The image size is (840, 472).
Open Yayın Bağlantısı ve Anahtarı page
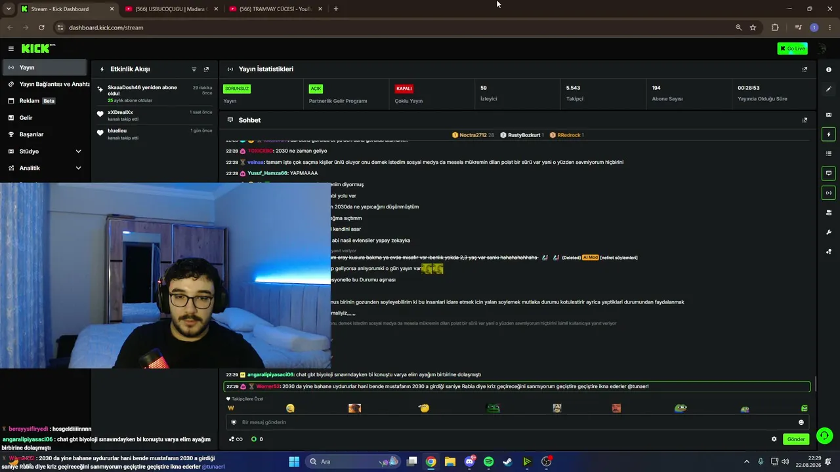[x=43, y=84]
